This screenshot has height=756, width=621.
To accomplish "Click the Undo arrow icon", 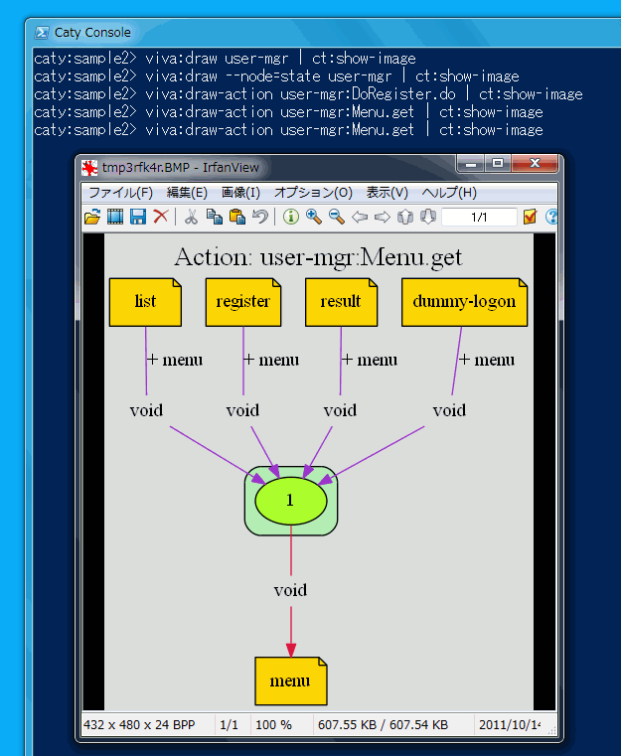I will coord(259,217).
